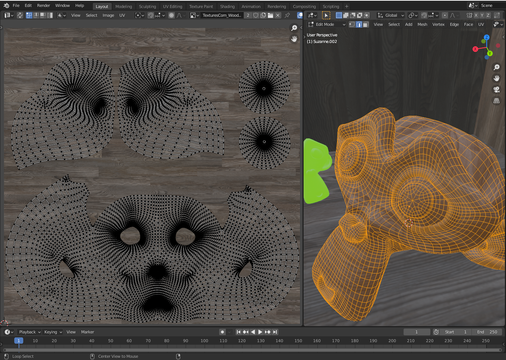Toggle UV sync selection
Screen dimensions: 506x360
20,15
